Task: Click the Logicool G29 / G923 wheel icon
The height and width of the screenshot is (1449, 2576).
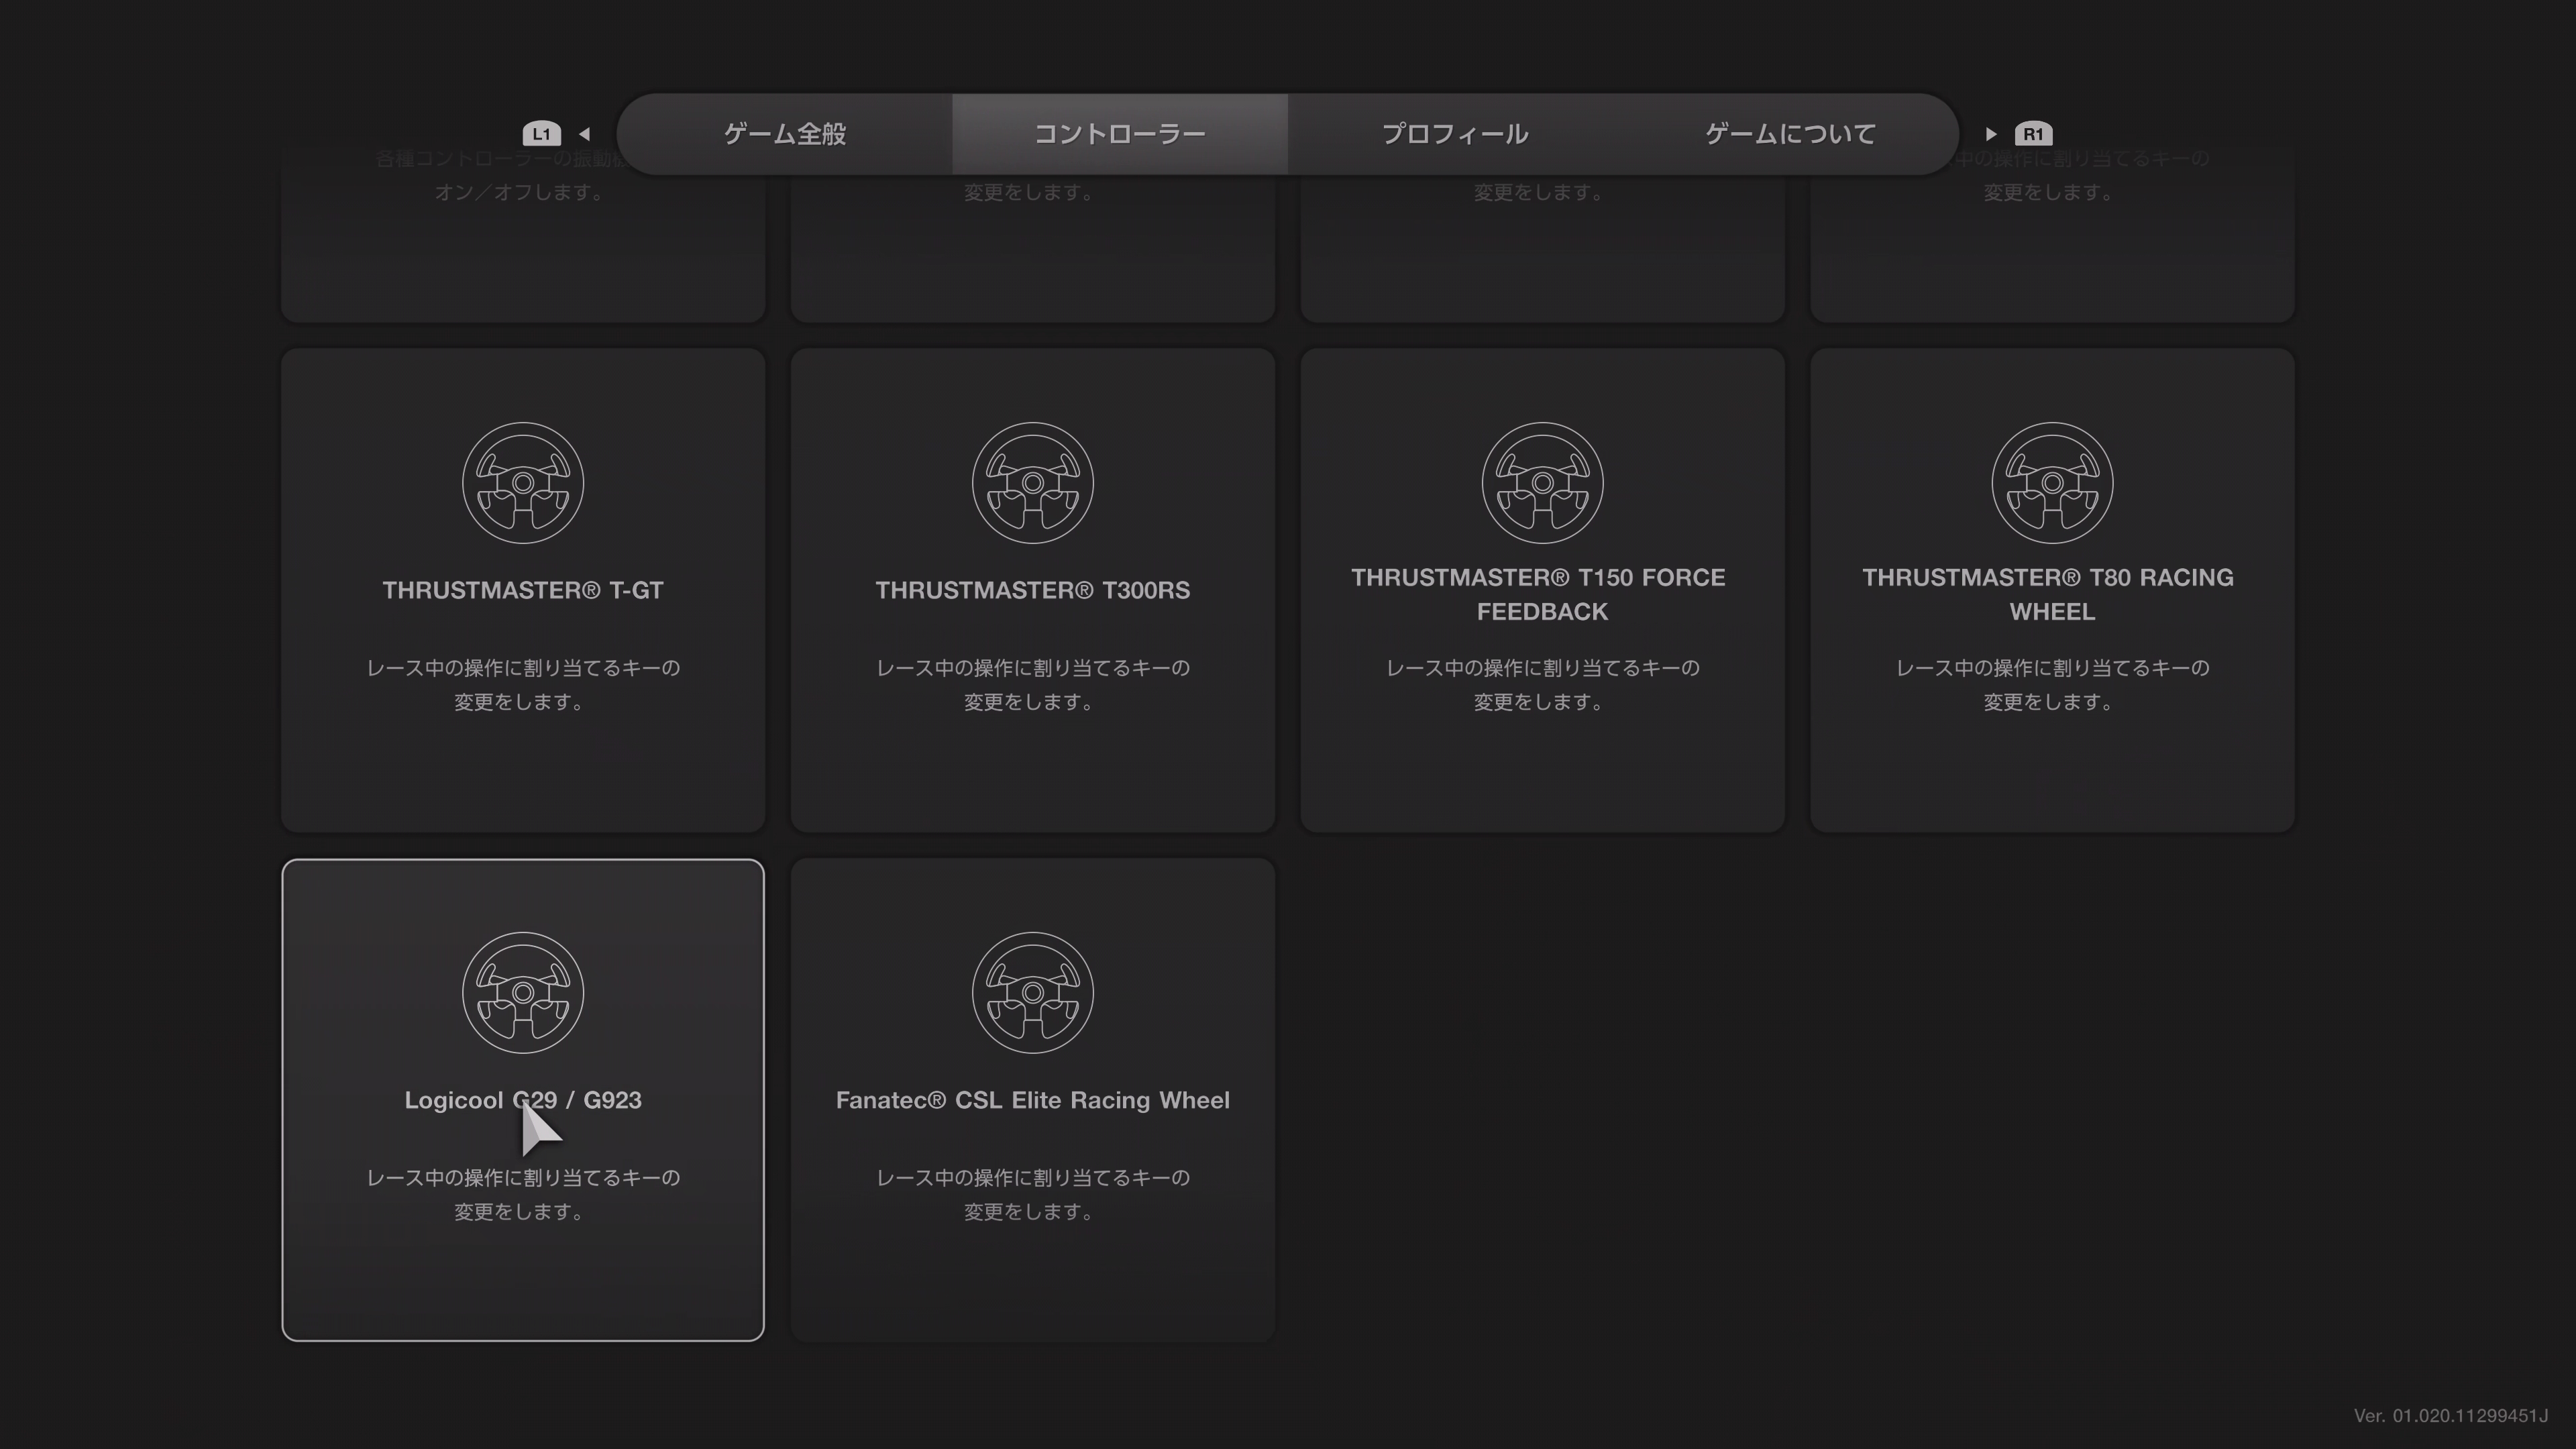Action: tap(522, 993)
